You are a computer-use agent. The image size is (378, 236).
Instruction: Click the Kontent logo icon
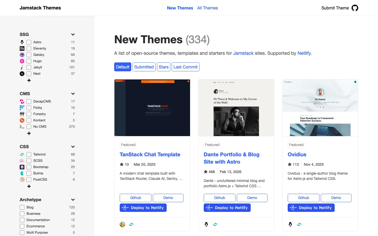point(22,120)
